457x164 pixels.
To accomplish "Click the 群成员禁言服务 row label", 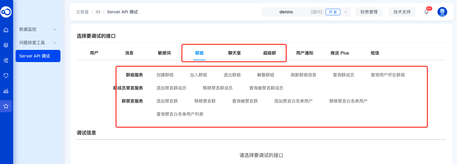I will [128, 88].
